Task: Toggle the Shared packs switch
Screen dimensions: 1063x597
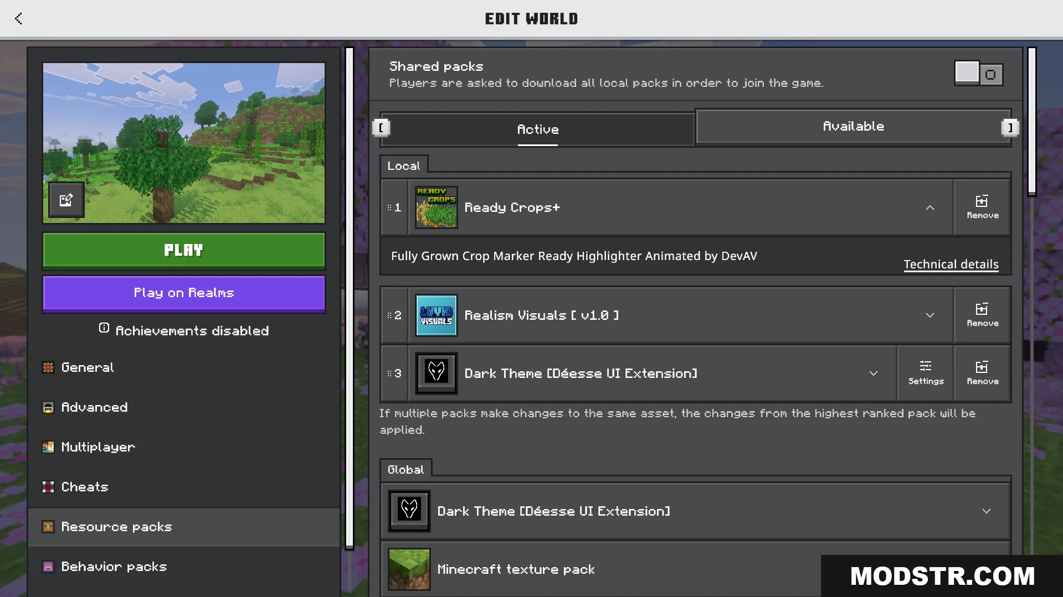Action: pos(979,74)
